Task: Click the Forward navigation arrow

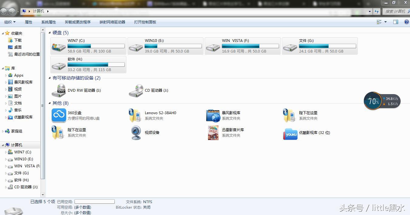Action: tap(12, 12)
